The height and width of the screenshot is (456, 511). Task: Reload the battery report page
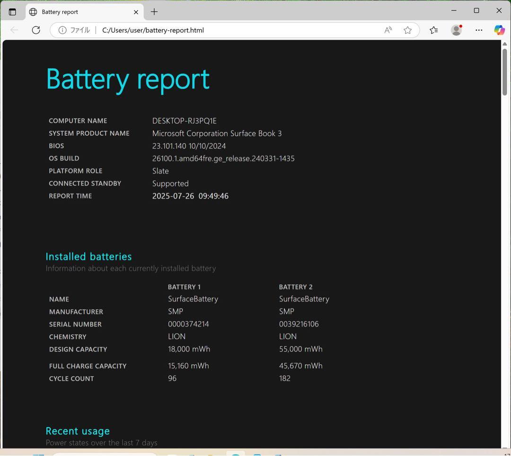pyautogui.click(x=36, y=30)
